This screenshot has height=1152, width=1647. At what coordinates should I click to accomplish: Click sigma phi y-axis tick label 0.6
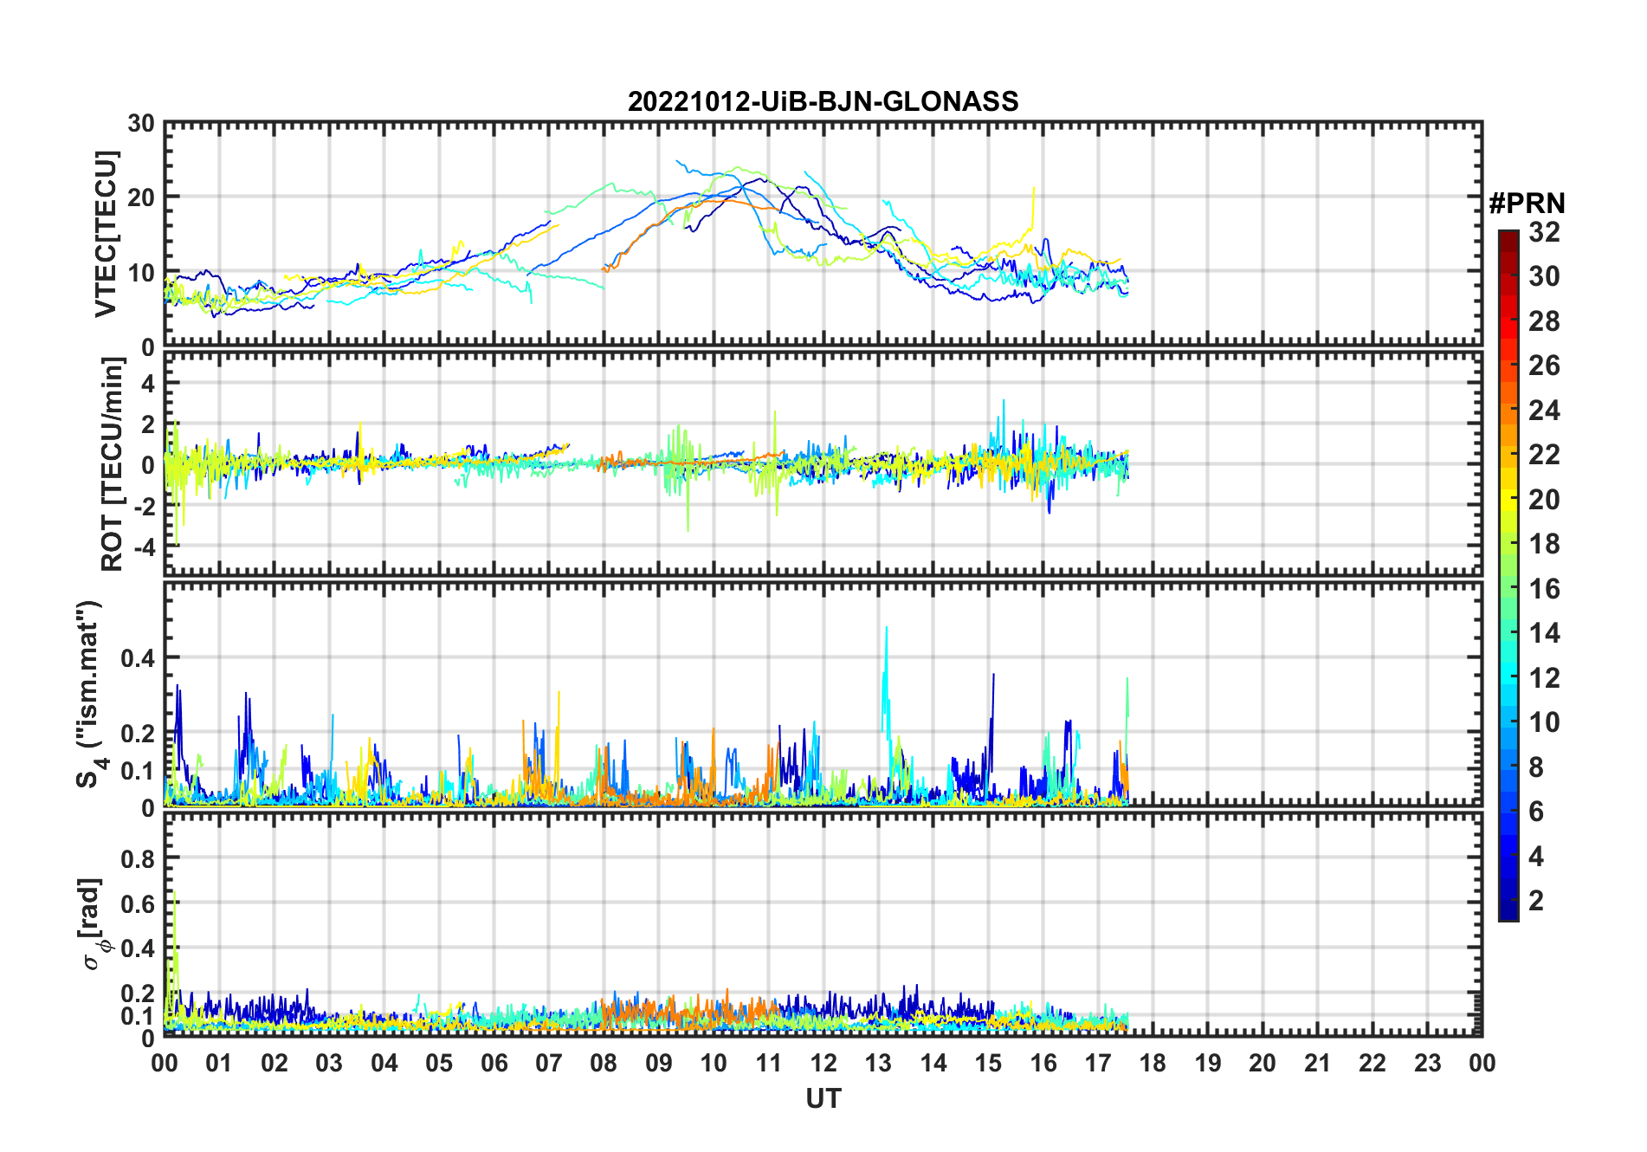point(138,904)
